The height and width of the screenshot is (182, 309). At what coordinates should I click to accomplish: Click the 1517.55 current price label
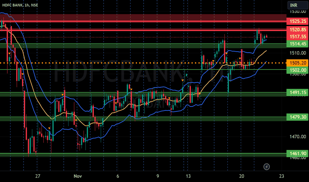pos(297,37)
